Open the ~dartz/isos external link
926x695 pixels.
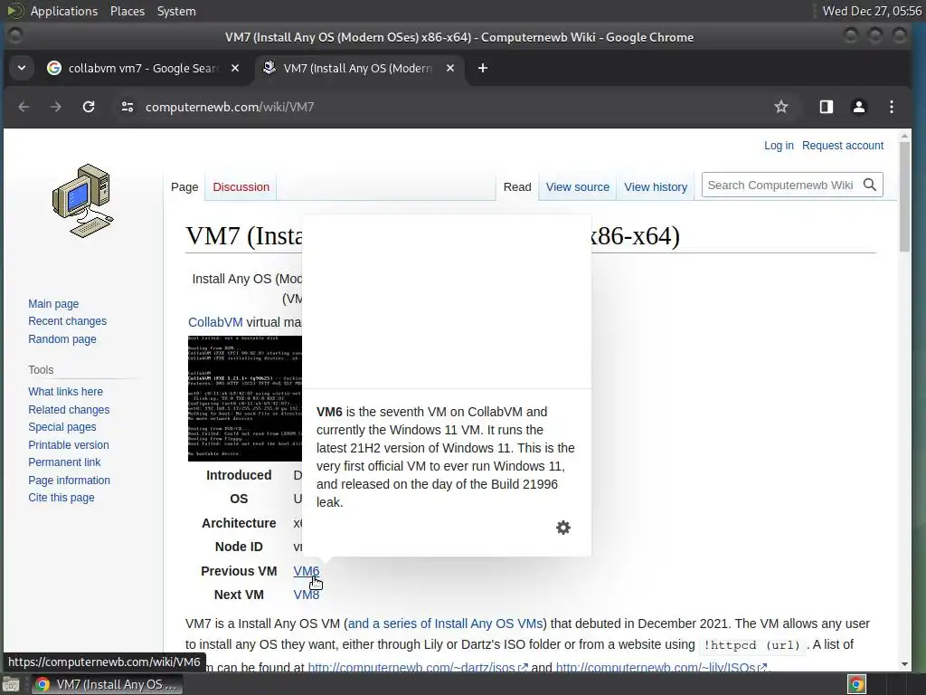click(418, 667)
